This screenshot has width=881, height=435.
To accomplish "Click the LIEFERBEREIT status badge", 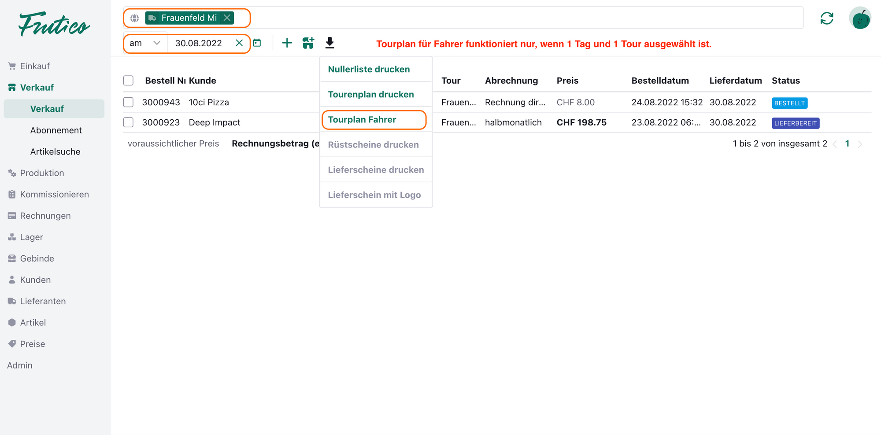I will [795, 123].
